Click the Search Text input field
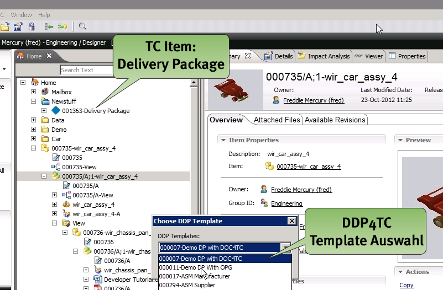This screenshot has height=290, width=443. pyautogui.click(x=86, y=70)
